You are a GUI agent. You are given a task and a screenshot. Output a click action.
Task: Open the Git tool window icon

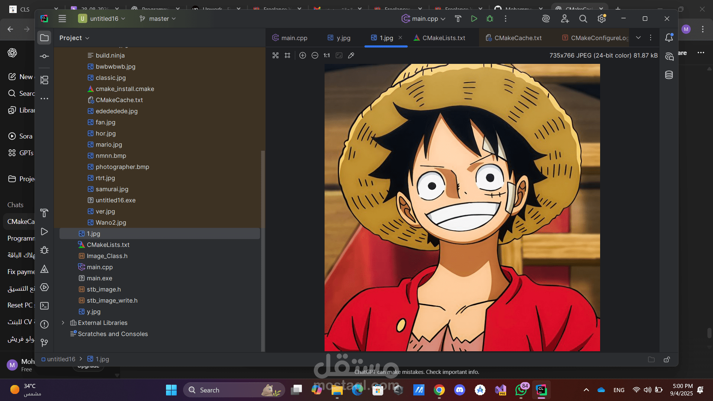click(44, 342)
